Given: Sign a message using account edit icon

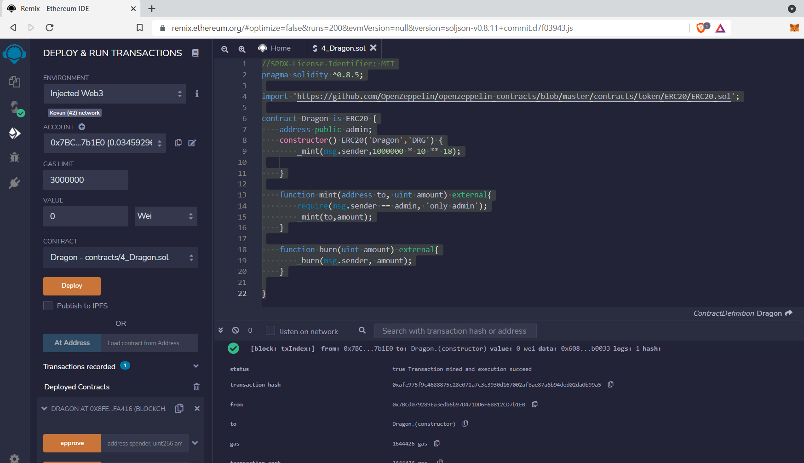Looking at the screenshot, I should coord(192,143).
